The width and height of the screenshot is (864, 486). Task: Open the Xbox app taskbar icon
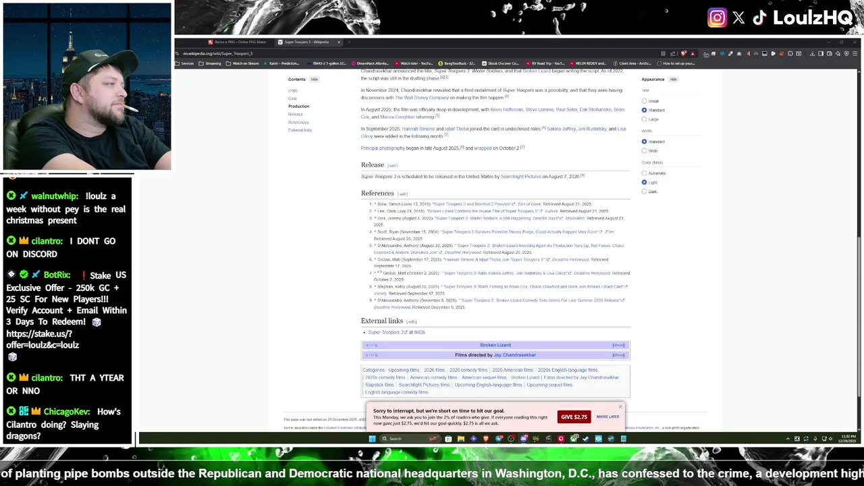pos(573,439)
